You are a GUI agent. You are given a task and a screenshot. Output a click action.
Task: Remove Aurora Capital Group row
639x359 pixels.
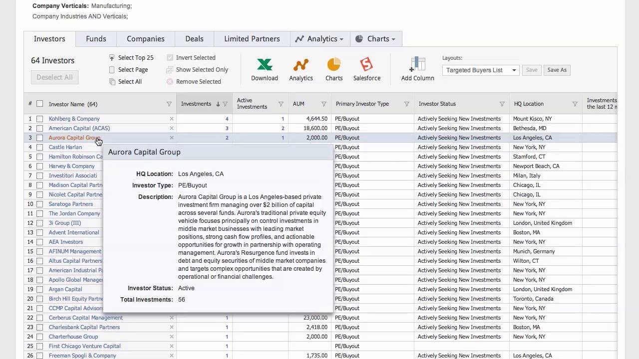(172, 138)
